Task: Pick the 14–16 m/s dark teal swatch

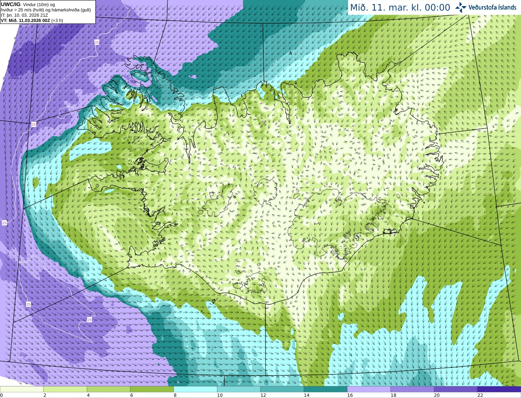Action: (x=326, y=389)
